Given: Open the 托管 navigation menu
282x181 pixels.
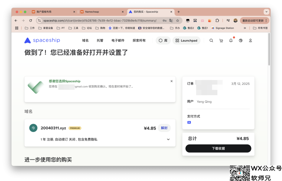Looking at the screenshot, I should coord(100,41).
